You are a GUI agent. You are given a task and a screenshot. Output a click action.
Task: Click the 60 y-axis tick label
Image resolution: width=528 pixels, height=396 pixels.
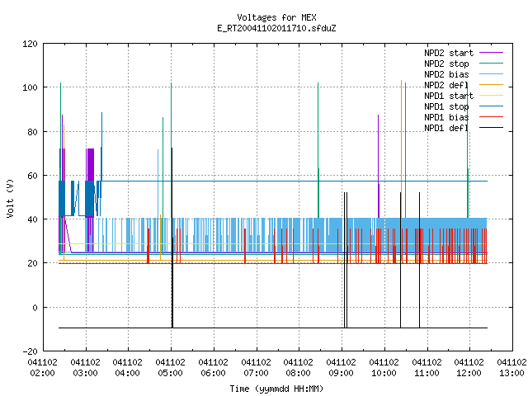point(33,176)
